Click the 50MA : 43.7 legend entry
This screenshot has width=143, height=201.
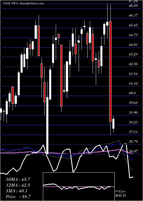point(18,179)
